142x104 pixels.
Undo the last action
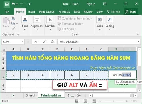click(x=13, y=4)
